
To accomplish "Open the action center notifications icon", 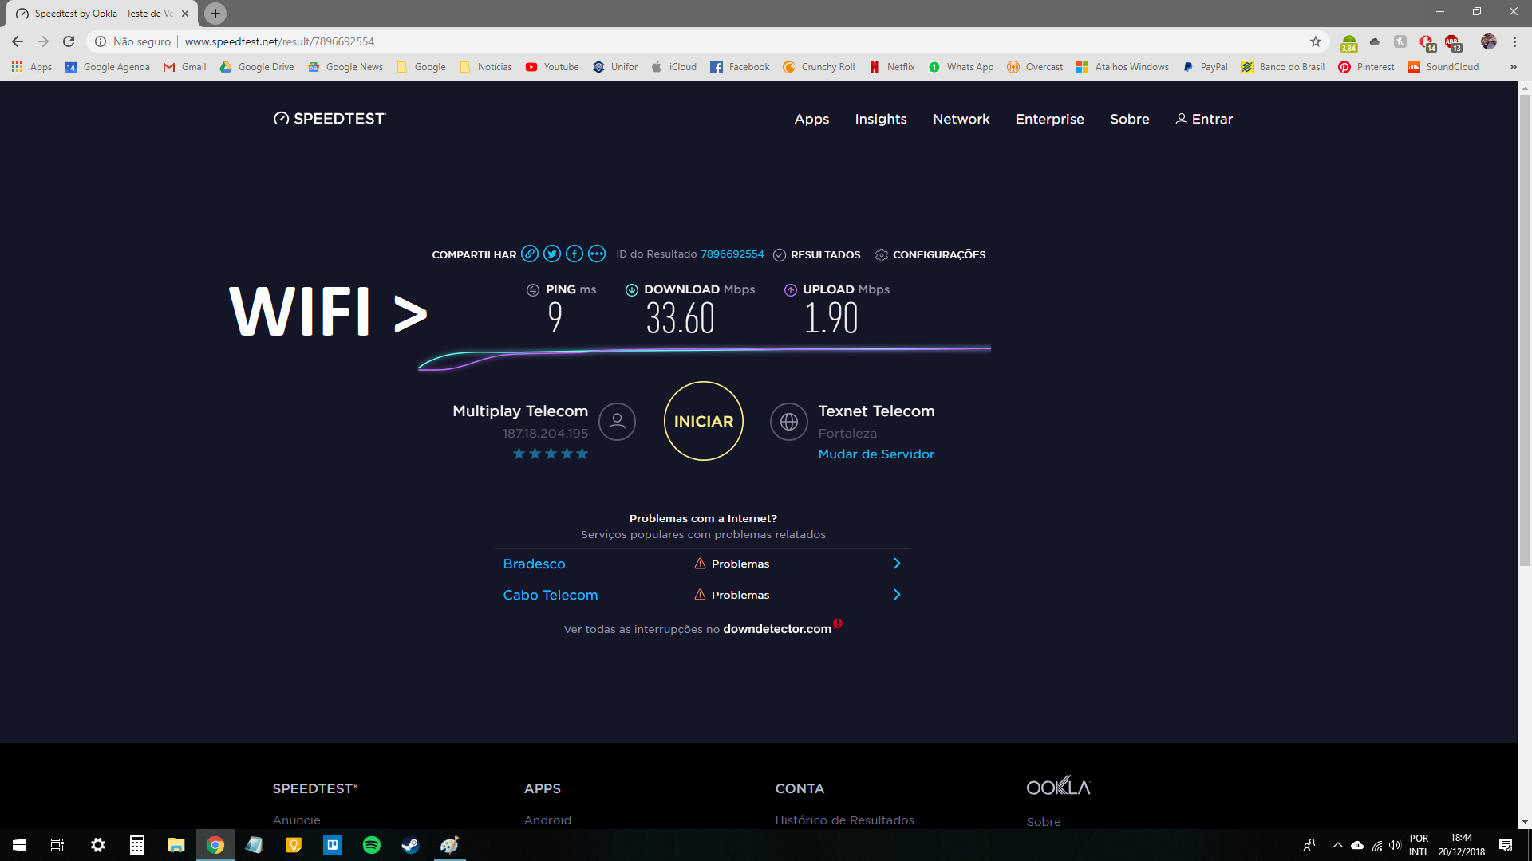I will [1506, 845].
